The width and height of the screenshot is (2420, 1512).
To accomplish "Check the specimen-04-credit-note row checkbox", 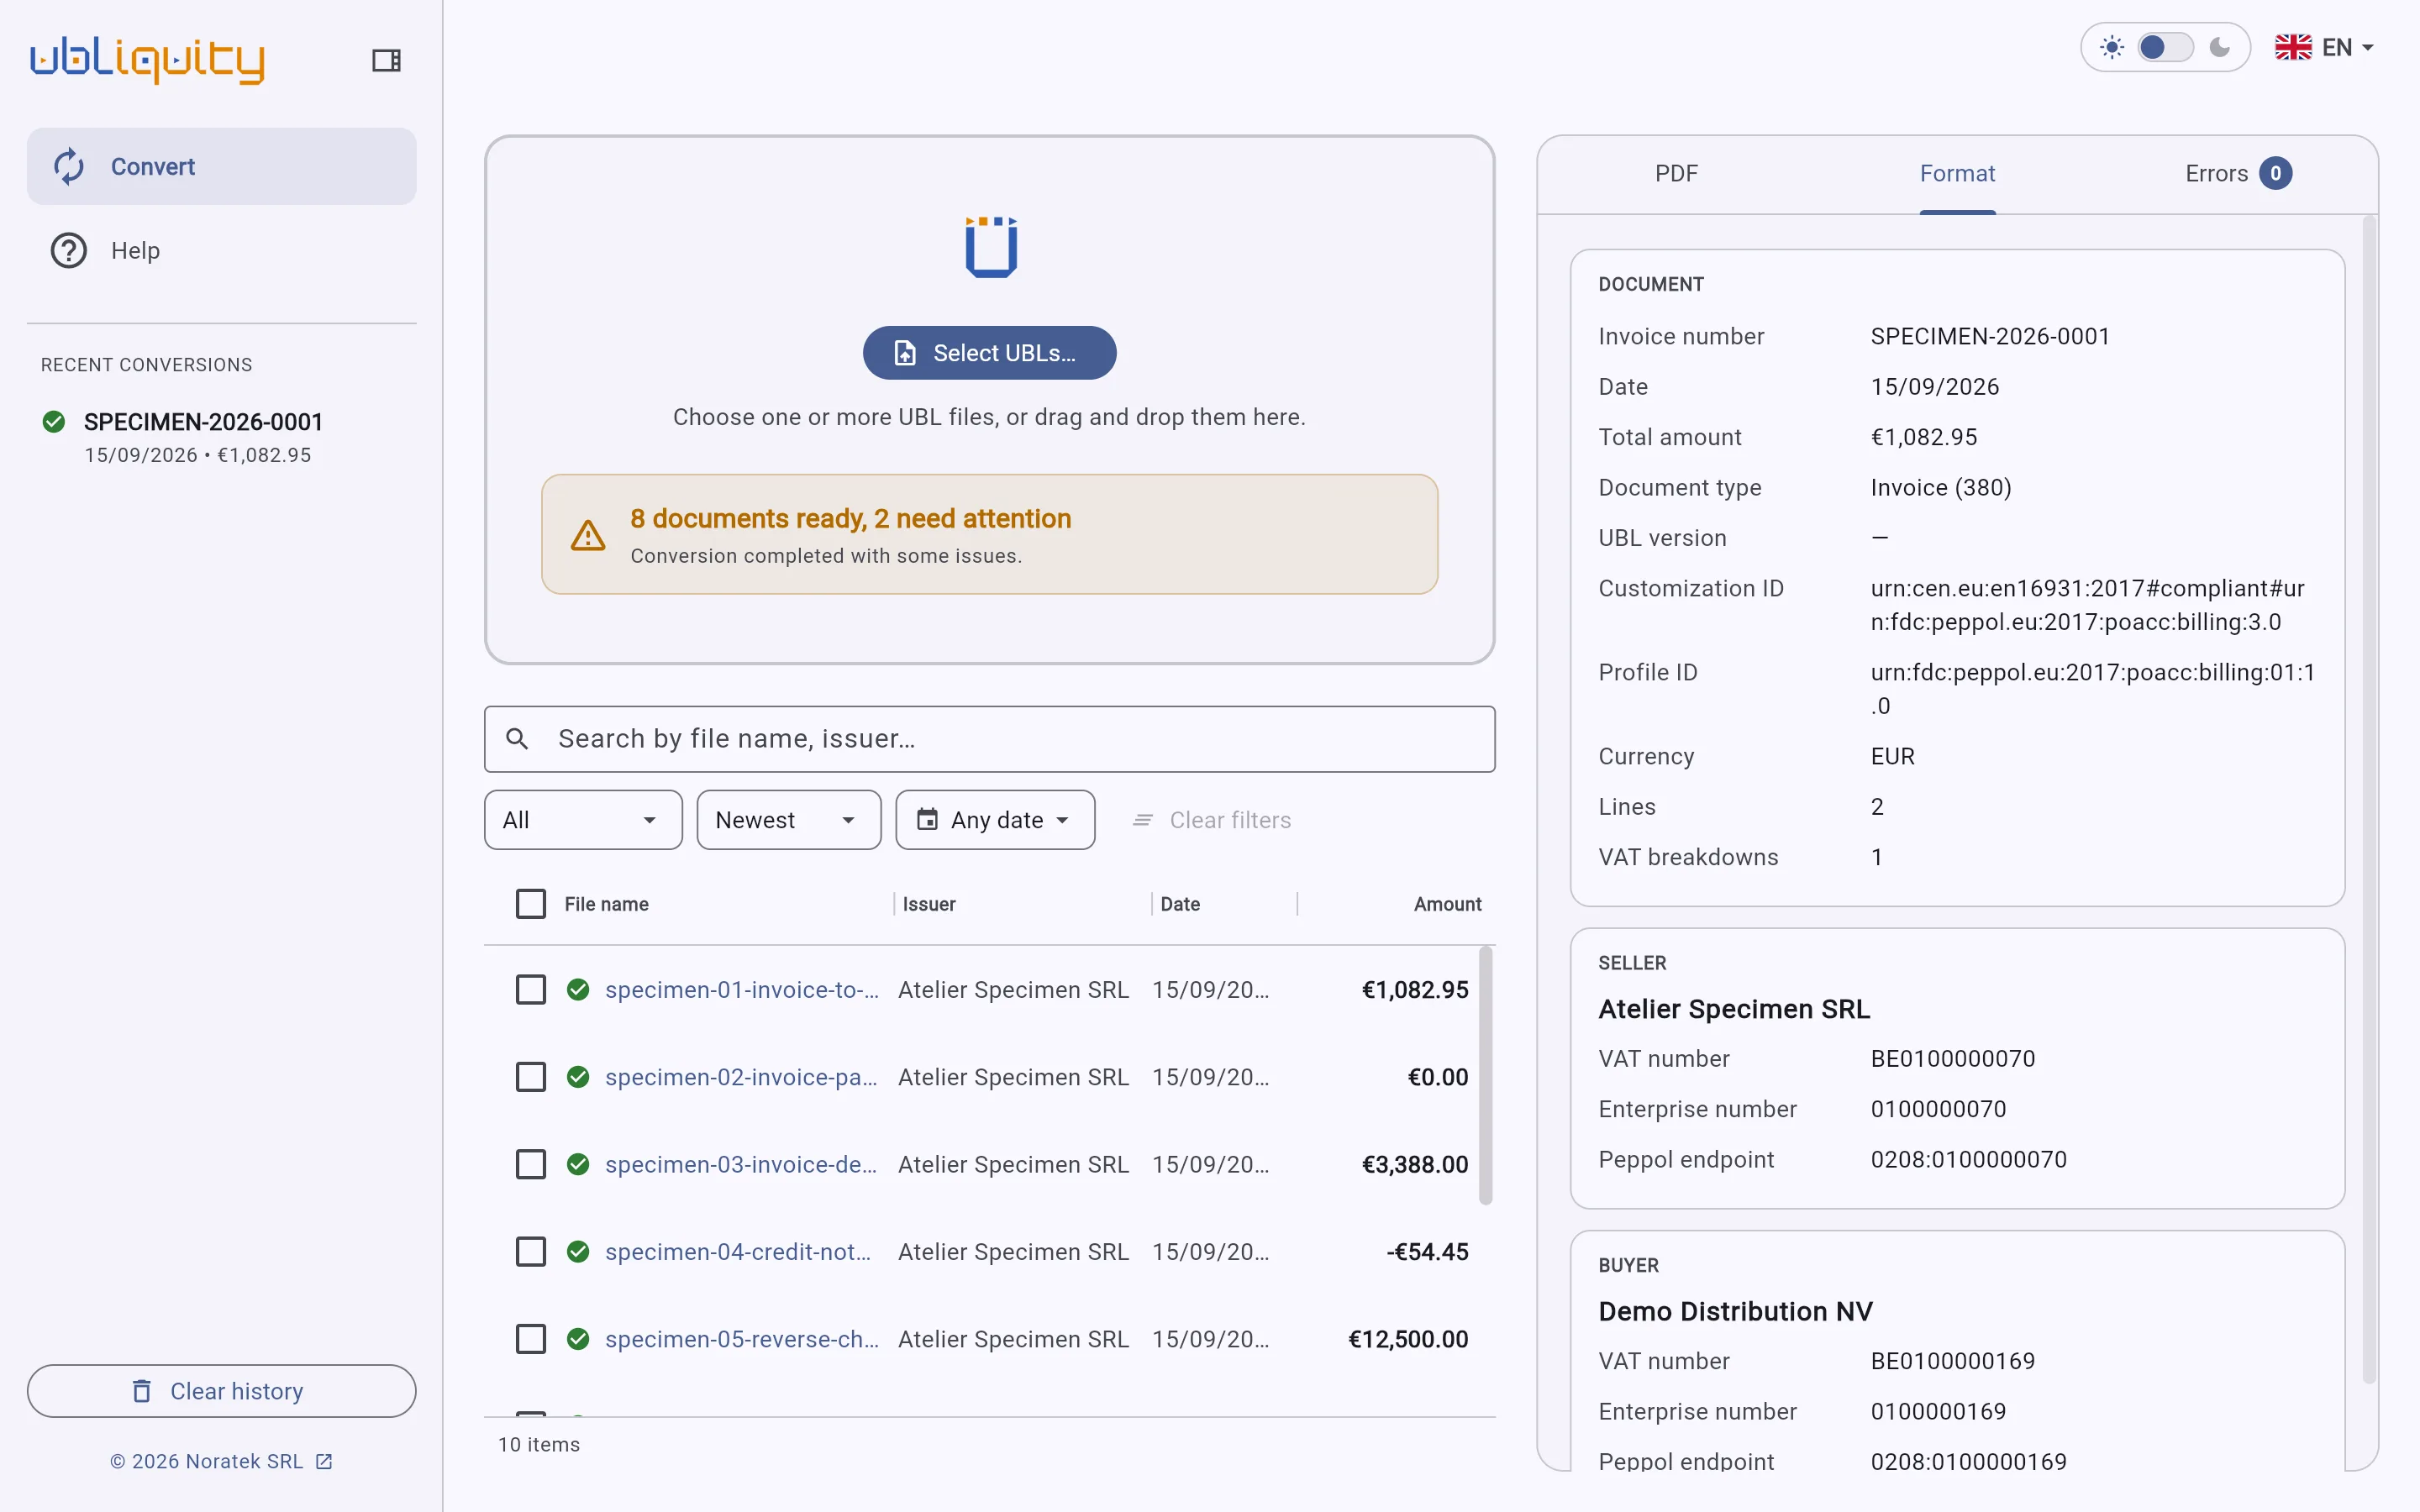I will [x=531, y=1252].
